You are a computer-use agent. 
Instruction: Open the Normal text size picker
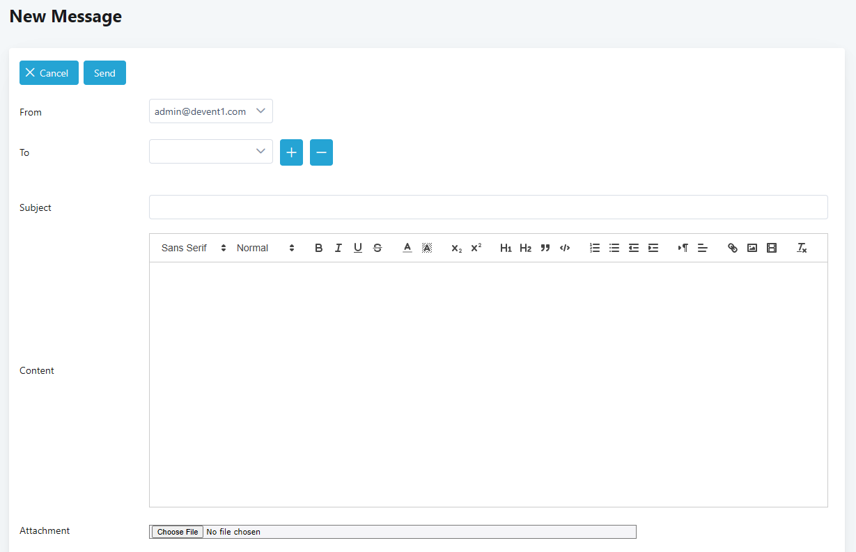265,248
